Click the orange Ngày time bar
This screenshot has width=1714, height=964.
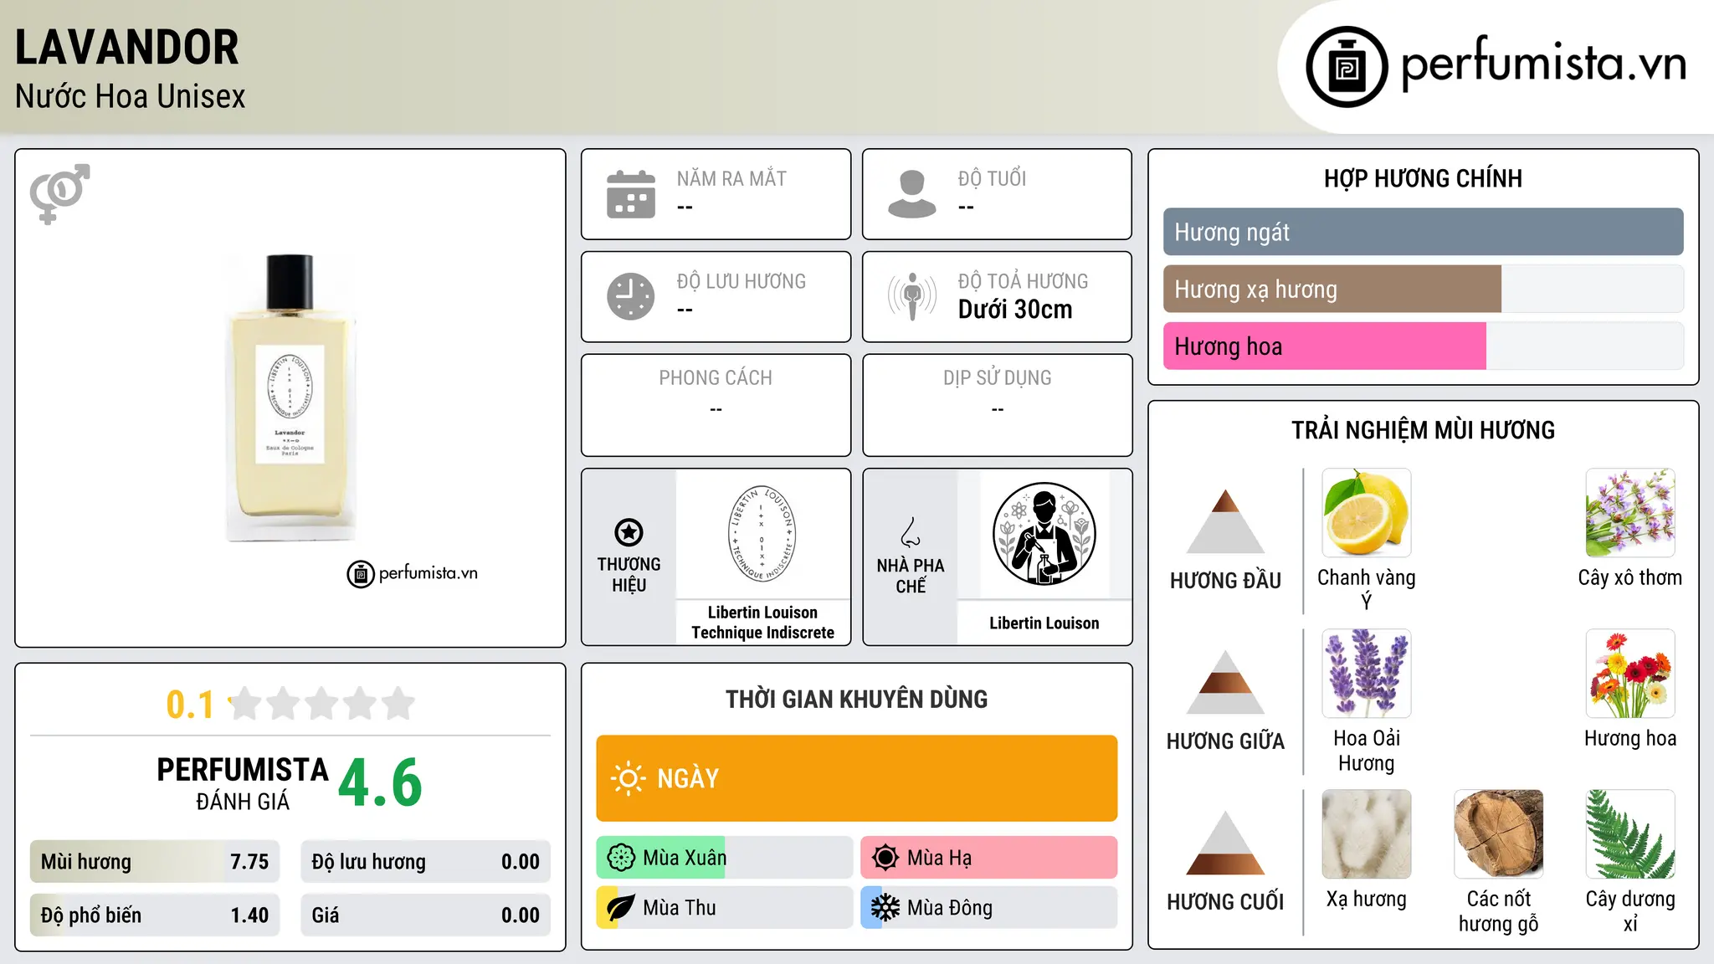857,778
